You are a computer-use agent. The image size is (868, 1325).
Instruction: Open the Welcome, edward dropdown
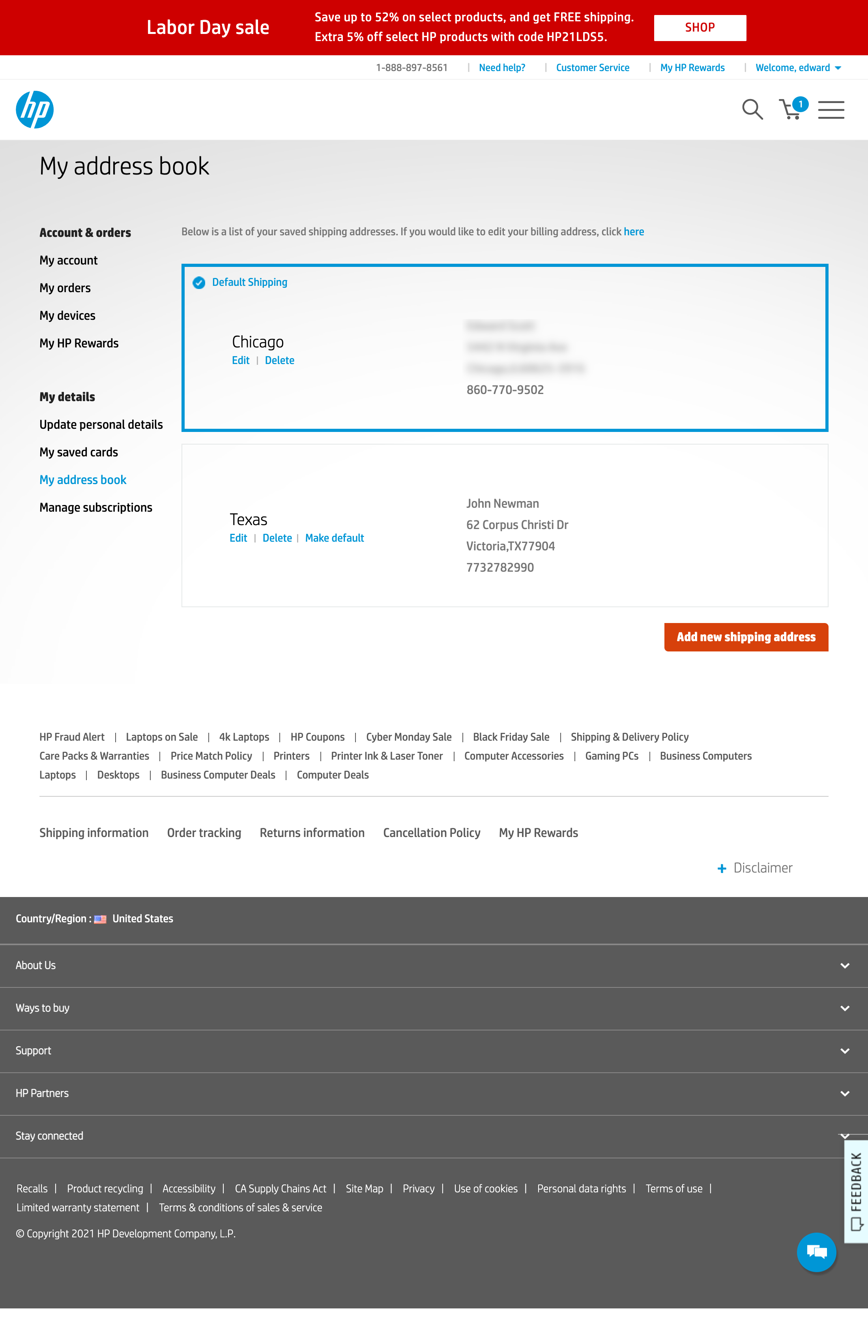[x=798, y=68]
